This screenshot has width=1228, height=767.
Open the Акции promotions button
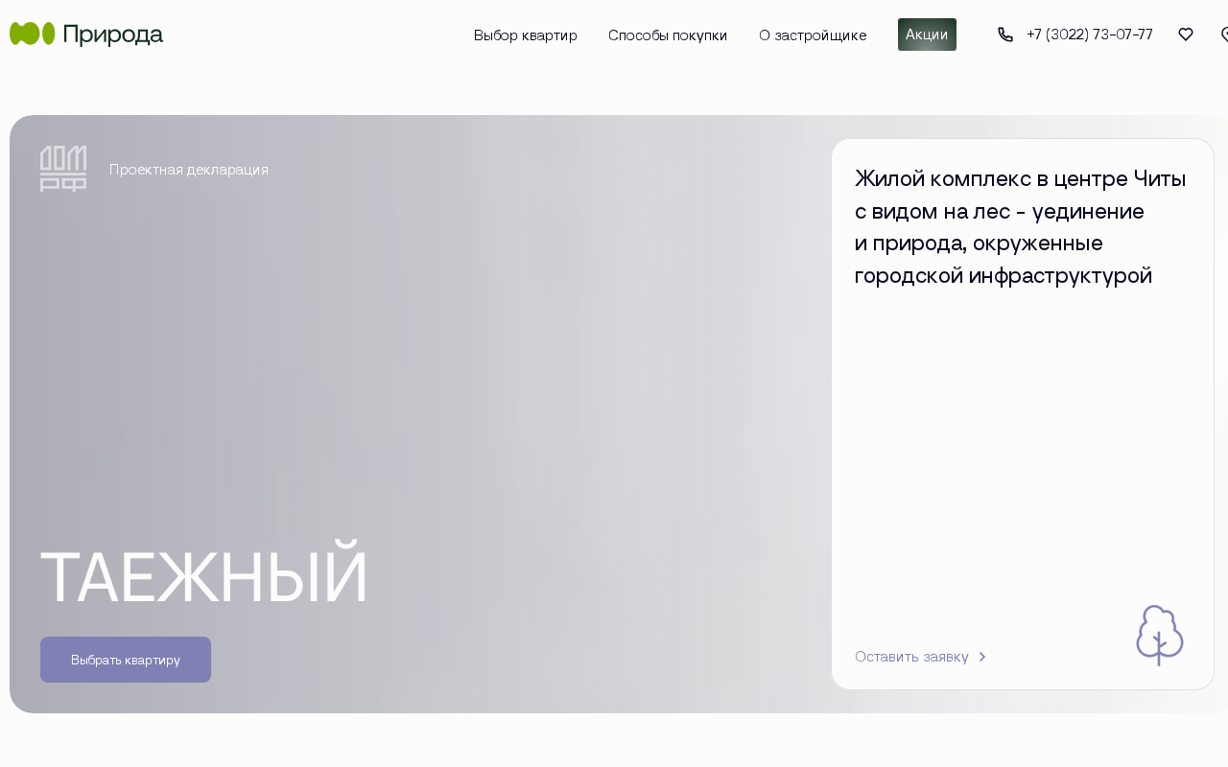pos(927,35)
